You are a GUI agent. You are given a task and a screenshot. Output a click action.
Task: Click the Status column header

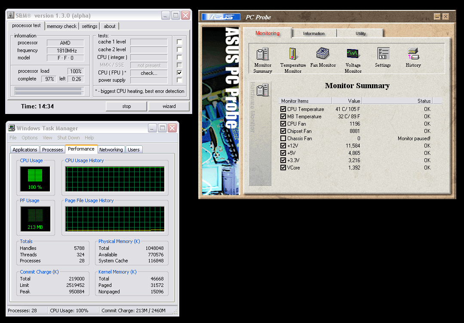[397, 101]
